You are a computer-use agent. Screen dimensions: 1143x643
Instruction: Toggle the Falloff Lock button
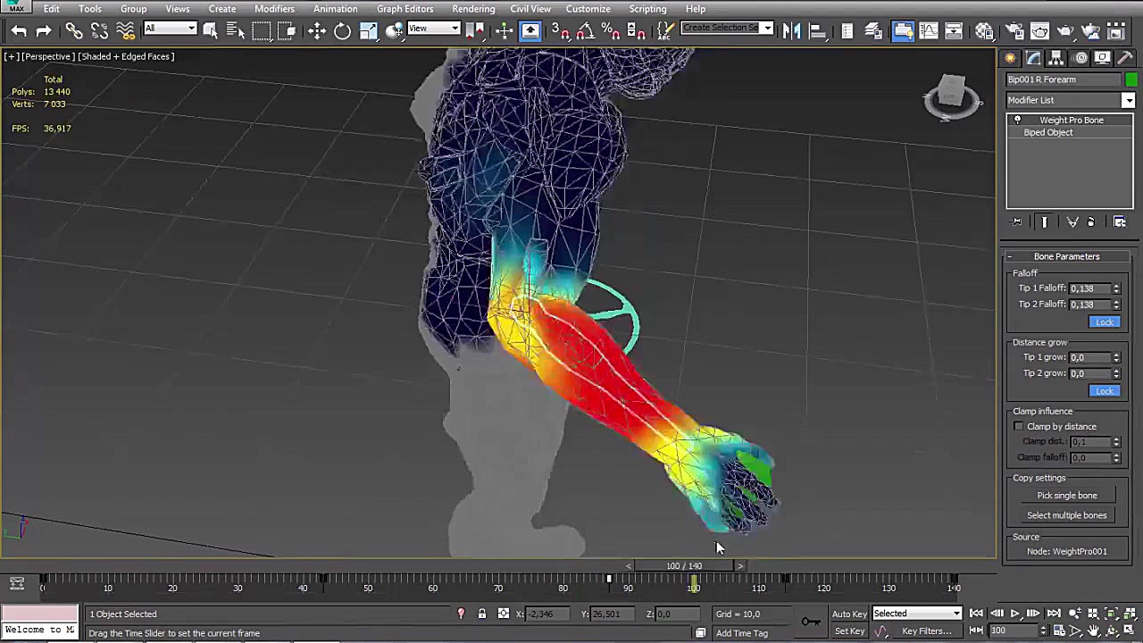1105,322
